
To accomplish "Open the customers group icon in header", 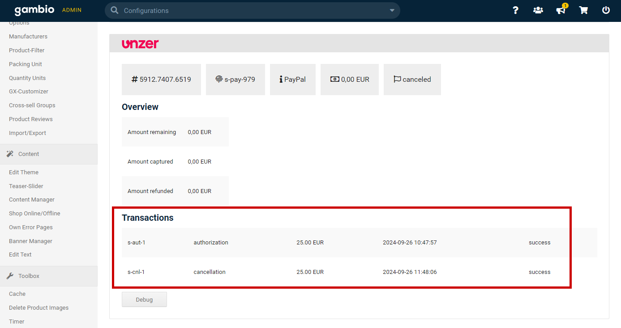I will pyautogui.click(x=538, y=10).
